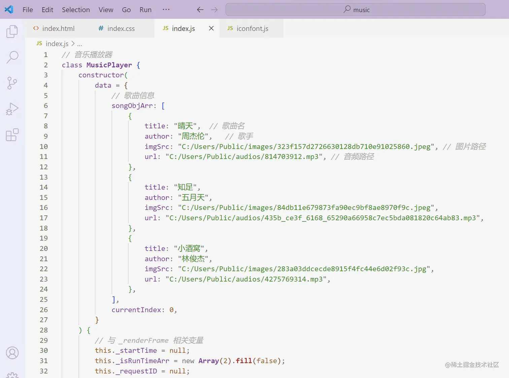Click the 323f157d...jpeg image path string
Screen dimensions: 509x378
tap(306, 146)
